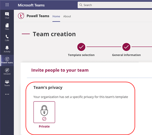Click the Microsoft Teams title
The image size is (152, 135).
click(x=31, y=5)
